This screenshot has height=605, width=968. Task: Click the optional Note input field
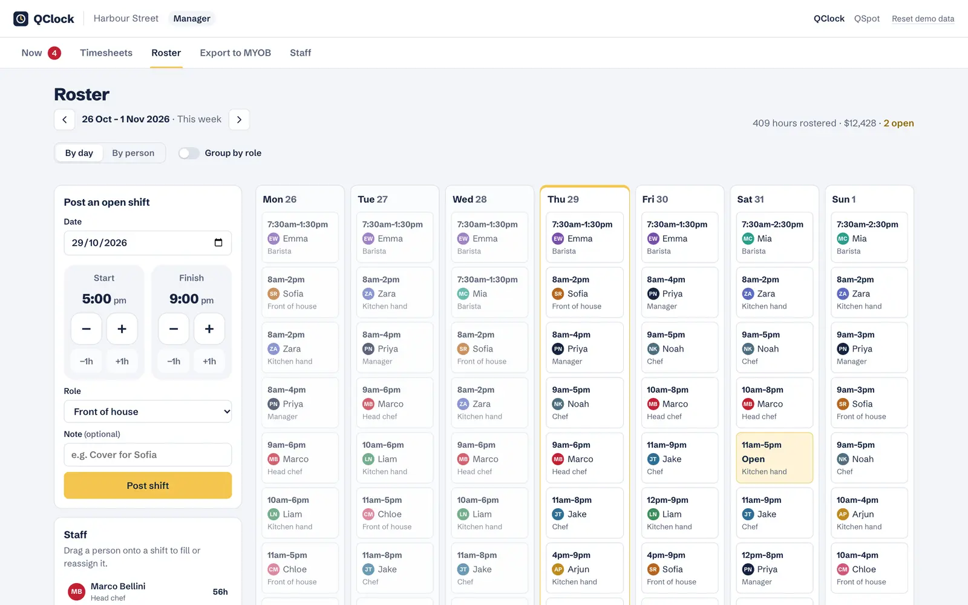coord(148,455)
